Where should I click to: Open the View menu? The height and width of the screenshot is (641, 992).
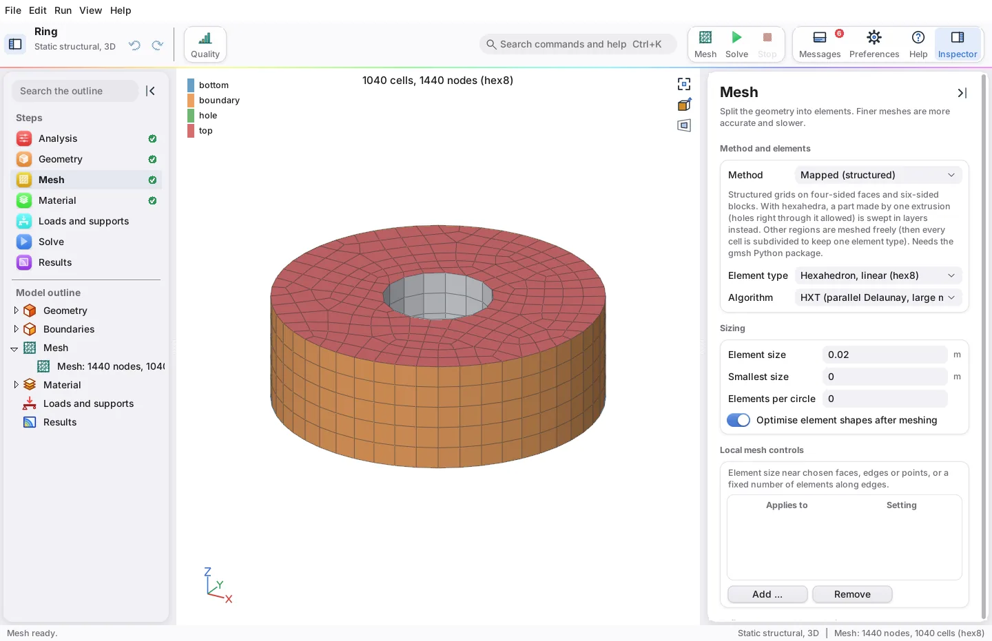click(x=90, y=10)
